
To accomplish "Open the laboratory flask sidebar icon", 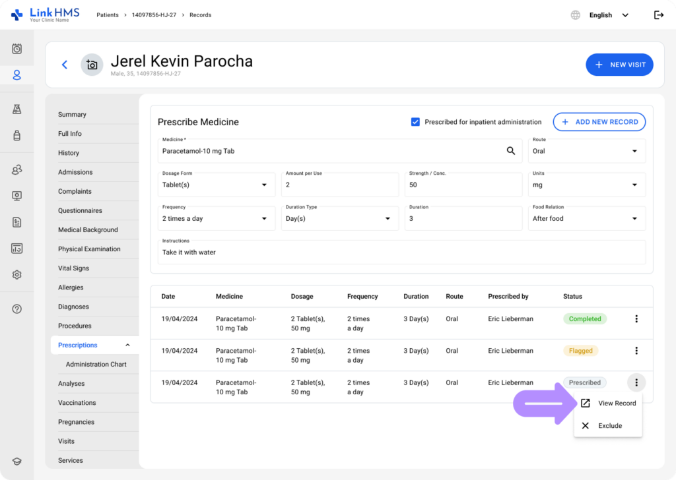I will pyautogui.click(x=17, y=109).
